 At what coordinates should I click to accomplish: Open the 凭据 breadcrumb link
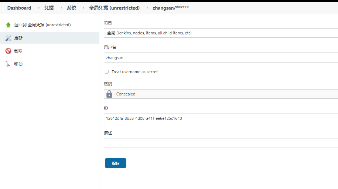pyautogui.click(x=49, y=8)
